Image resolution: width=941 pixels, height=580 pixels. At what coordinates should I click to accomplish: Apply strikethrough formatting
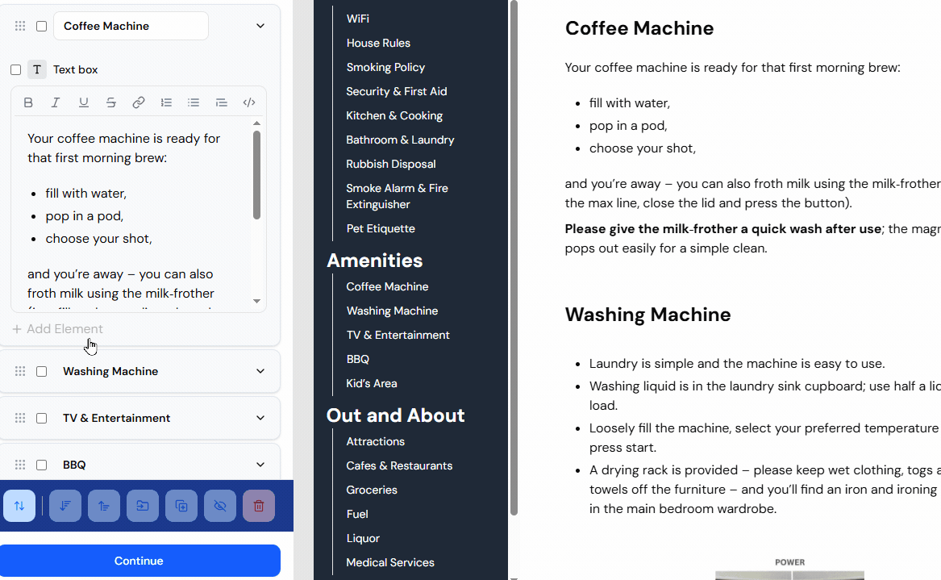(x=111, y=102)
